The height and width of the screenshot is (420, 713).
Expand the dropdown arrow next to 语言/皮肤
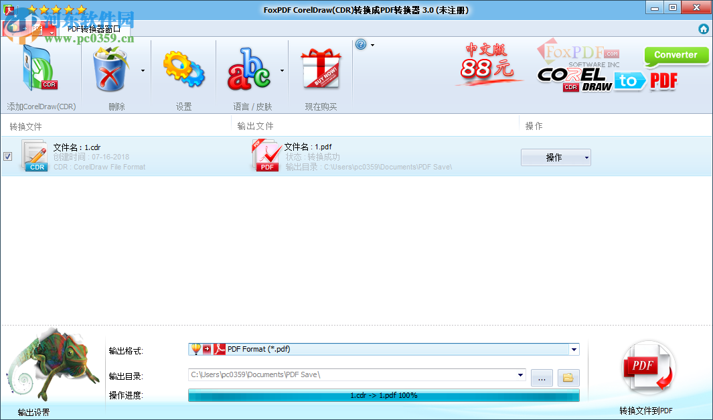(x=281, y=69)
